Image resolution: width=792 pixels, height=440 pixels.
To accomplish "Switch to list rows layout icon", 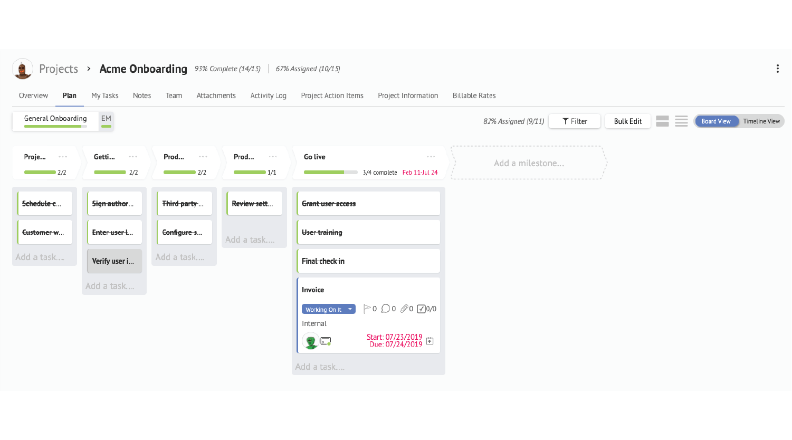I will click(681, 121).
